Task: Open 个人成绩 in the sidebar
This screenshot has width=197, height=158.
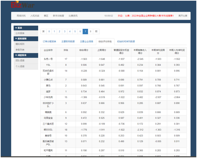Action: pos(26,66)
